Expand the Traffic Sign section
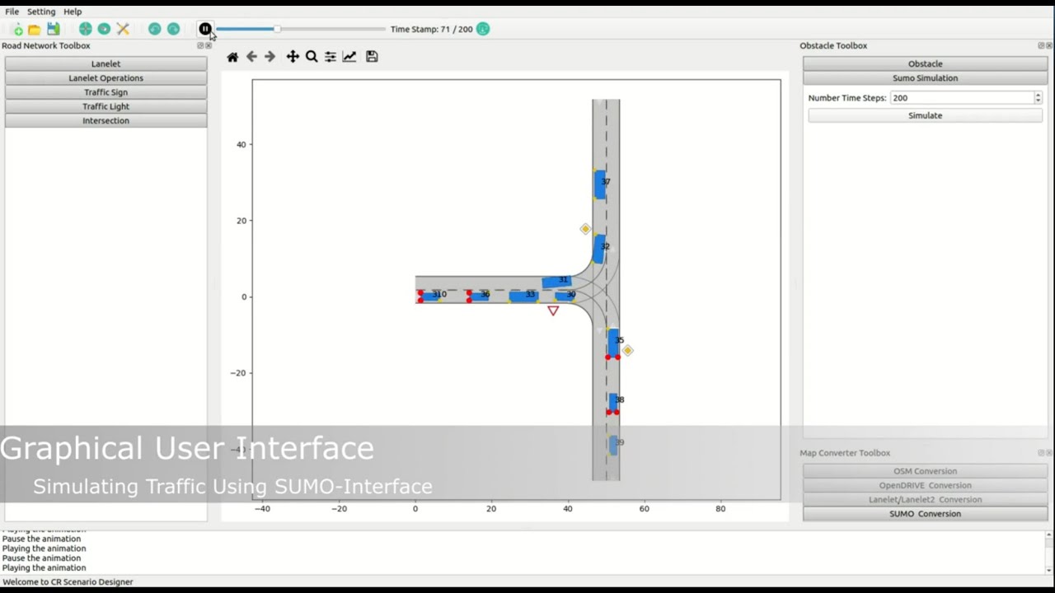 (105, 92)
